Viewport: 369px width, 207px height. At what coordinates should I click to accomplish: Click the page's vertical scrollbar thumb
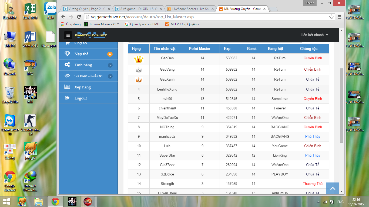(341, 105)
